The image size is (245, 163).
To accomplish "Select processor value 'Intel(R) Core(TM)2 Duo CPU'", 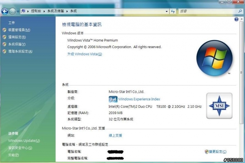I will (130, 107).
